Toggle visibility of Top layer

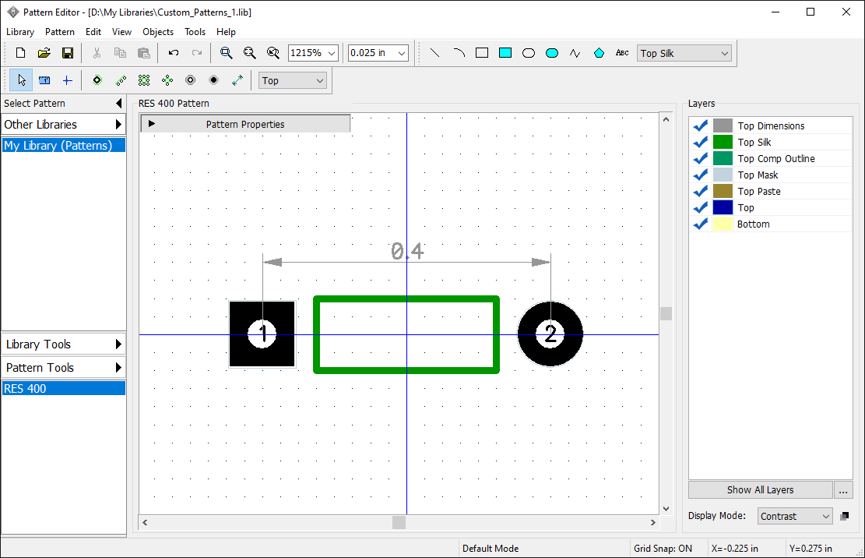701,208
